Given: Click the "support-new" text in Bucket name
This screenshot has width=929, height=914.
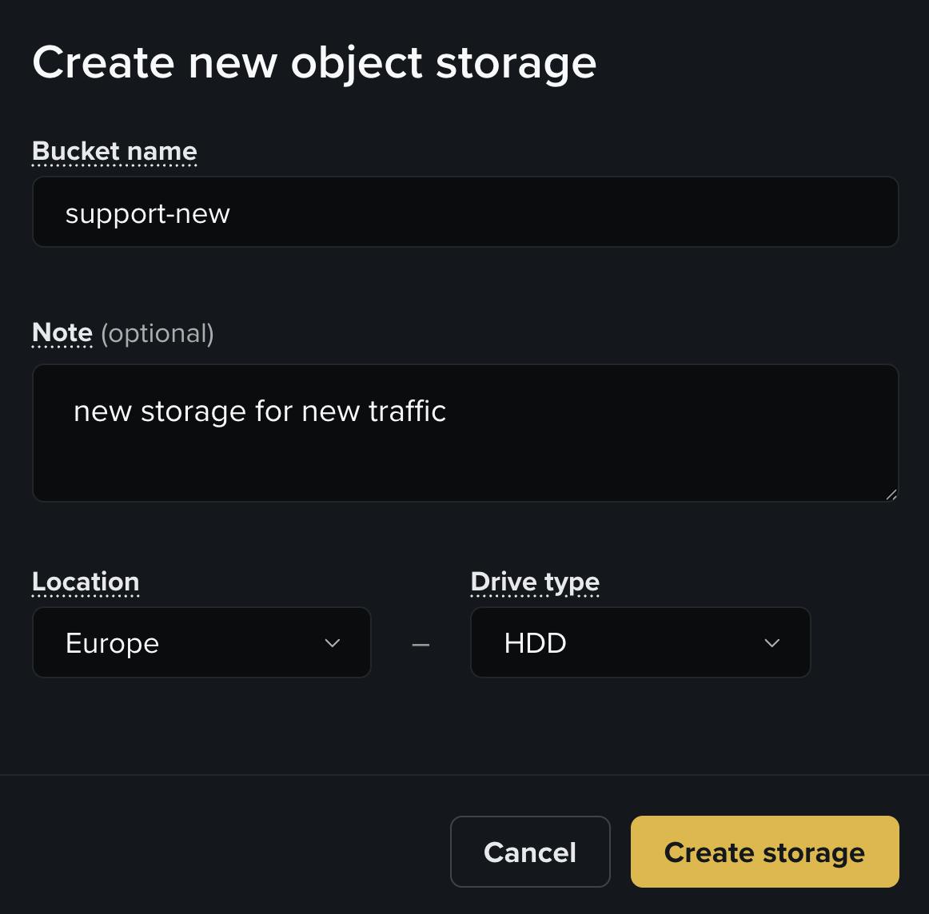Looking at the screenshot, I should click(x=148, y=213).
